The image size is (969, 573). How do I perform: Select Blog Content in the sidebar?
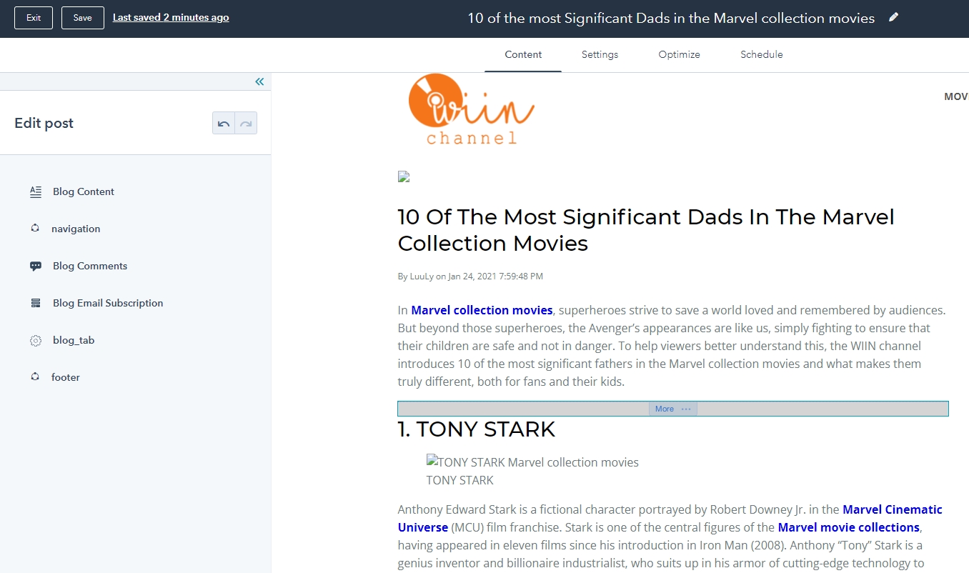[x=84, y=191]
